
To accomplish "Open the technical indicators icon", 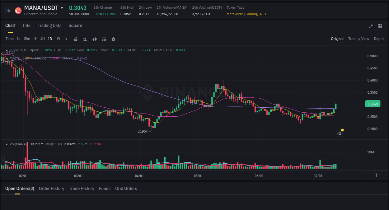I will pos(104,39).
